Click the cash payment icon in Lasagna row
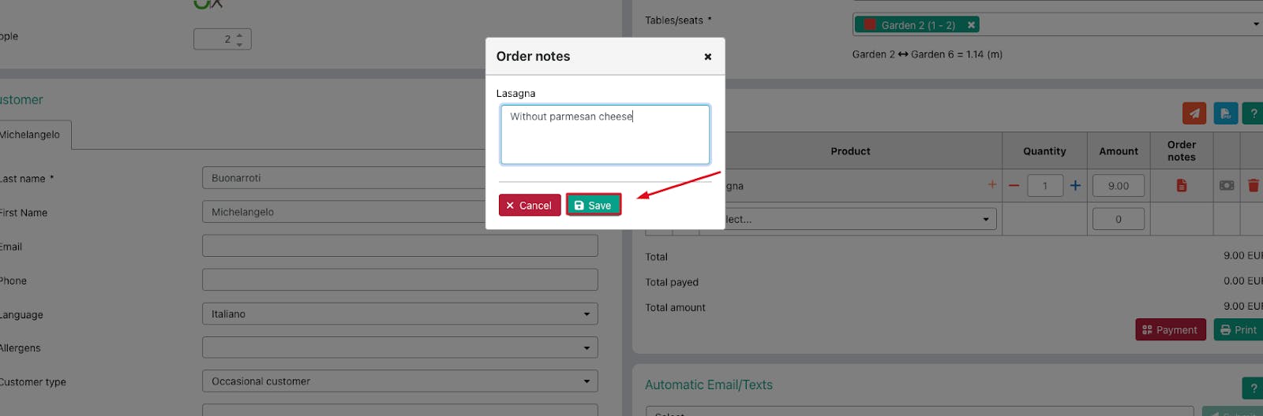 (x=1227, y=185)
